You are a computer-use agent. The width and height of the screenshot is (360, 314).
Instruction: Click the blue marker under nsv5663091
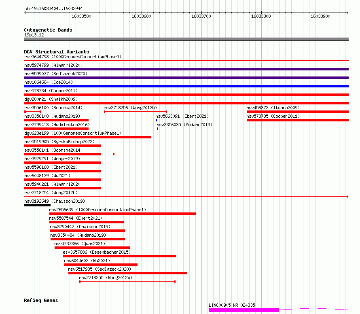(157, 120)
